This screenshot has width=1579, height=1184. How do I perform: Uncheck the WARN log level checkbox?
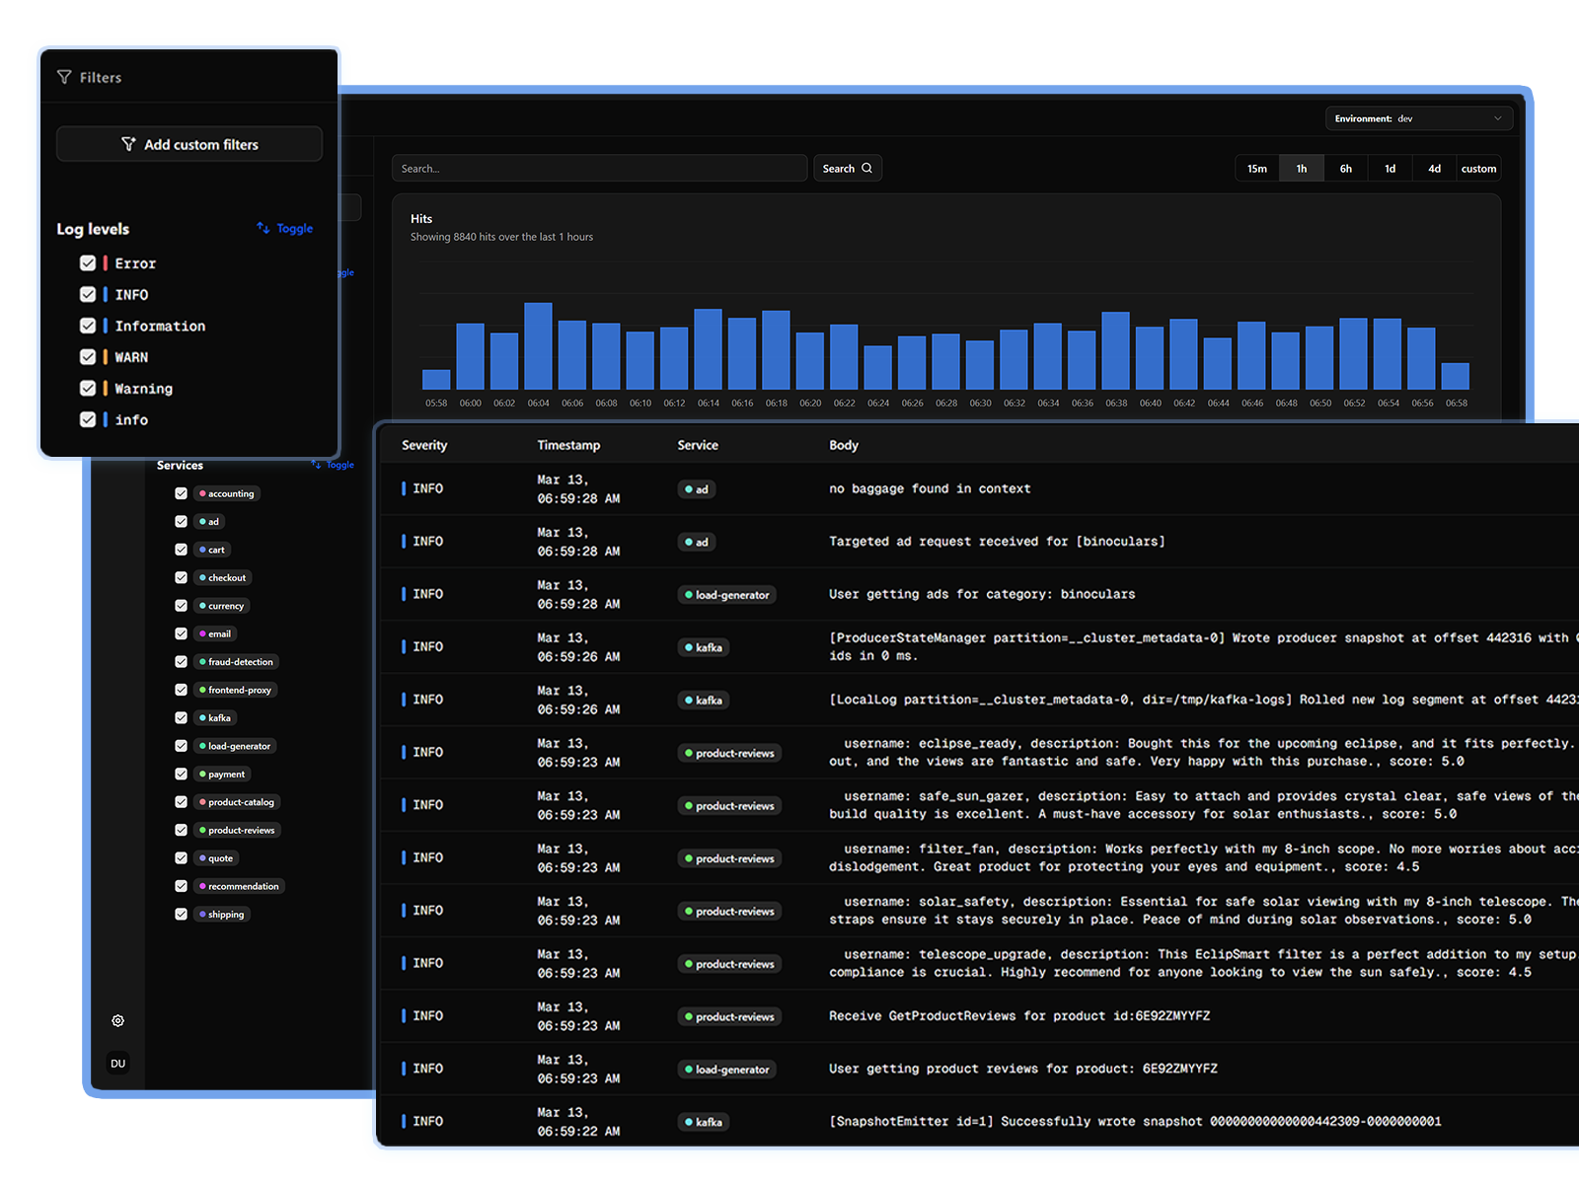point(88,357)
